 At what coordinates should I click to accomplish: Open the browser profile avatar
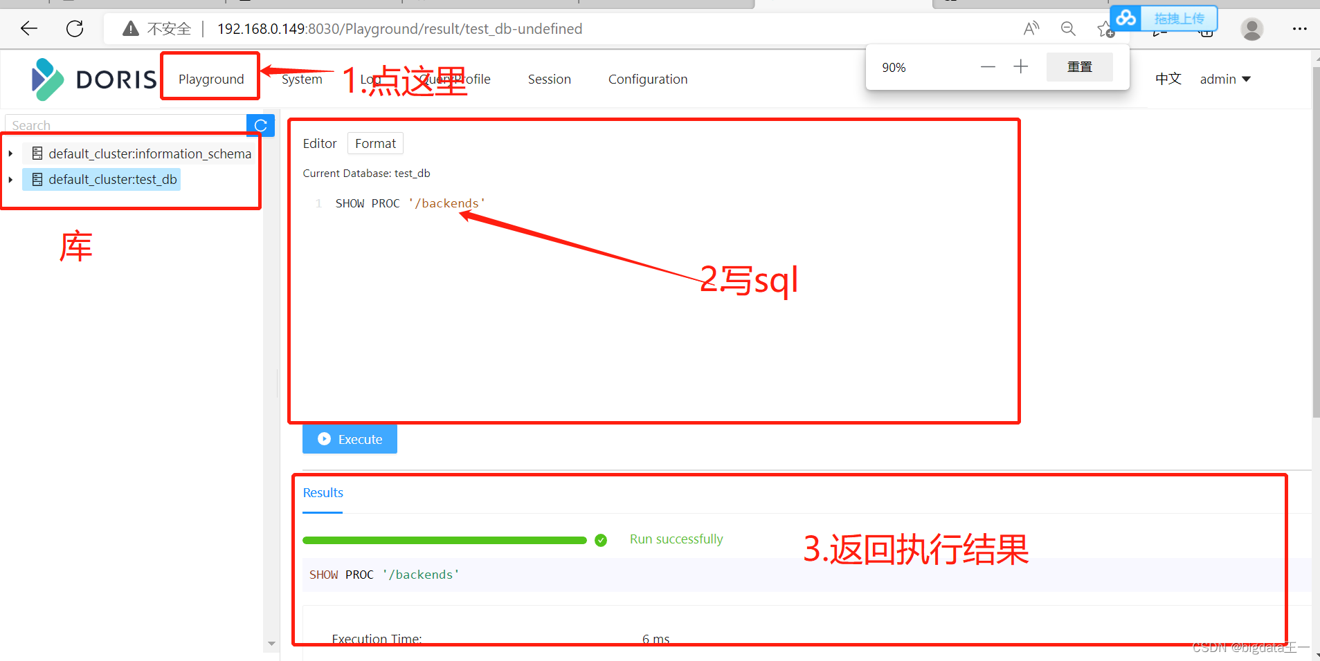pyautogui.click(x=1251, y=29)
